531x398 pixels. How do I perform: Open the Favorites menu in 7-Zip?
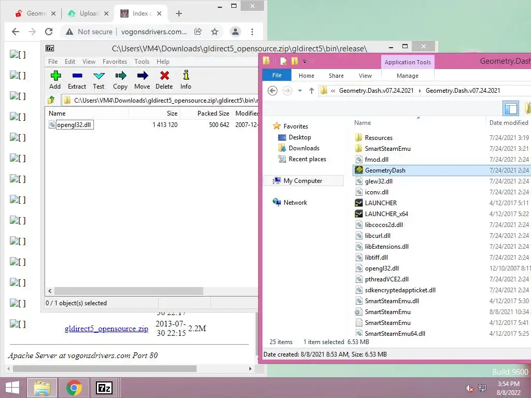click(x=115, y=62)
